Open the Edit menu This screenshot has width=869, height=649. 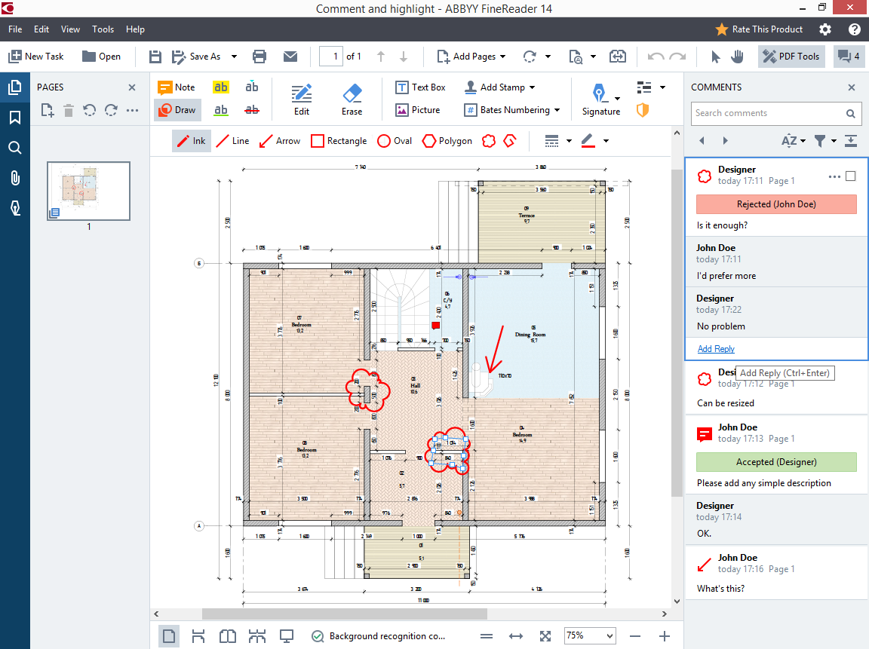coord(41,29)
